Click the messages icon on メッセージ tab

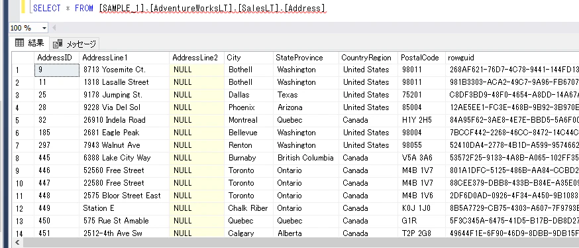tap(58, 44)
